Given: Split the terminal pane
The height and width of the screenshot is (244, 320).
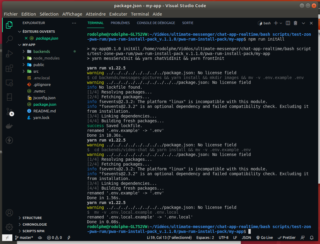Looking at the screenshot, I should click(288, 23).
